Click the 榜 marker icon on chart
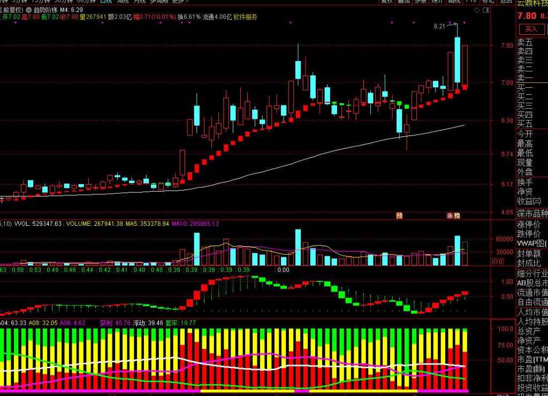The image size is (548, 396). pos(456,216)
